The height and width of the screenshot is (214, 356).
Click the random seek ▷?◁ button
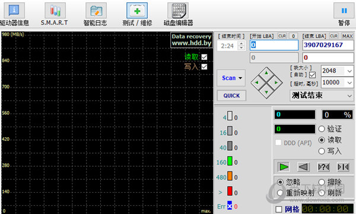tap(323, 167)
